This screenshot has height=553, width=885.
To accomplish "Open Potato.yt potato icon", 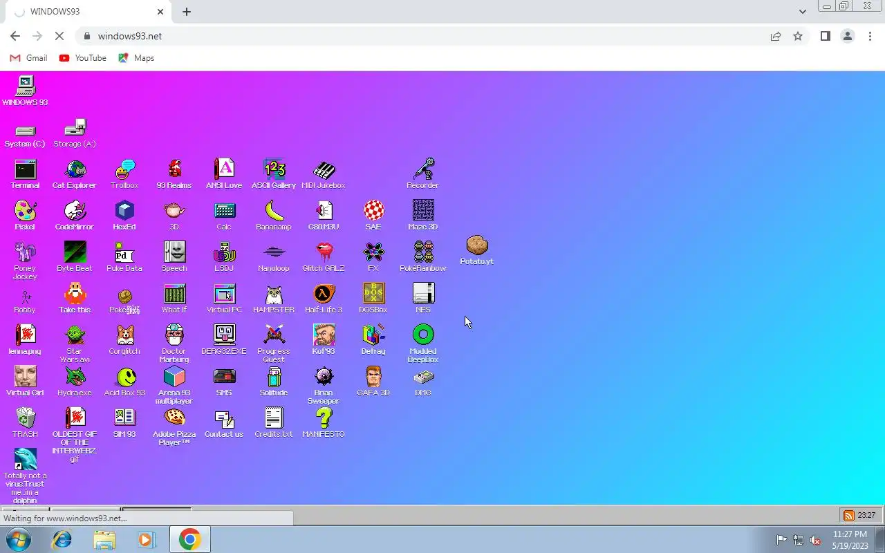I will [x=477, y=250].
